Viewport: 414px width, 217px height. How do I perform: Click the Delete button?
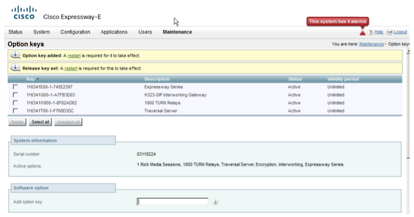tap(17, 122)
